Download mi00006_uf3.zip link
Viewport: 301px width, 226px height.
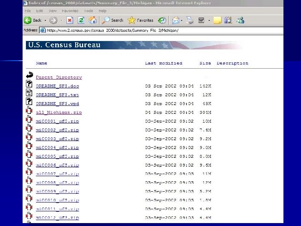57,165
